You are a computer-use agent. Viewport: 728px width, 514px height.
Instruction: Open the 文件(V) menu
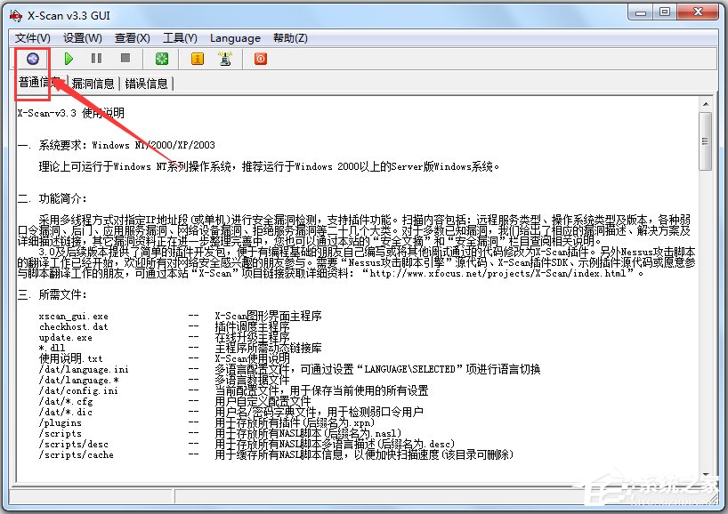tap(33, 38)
